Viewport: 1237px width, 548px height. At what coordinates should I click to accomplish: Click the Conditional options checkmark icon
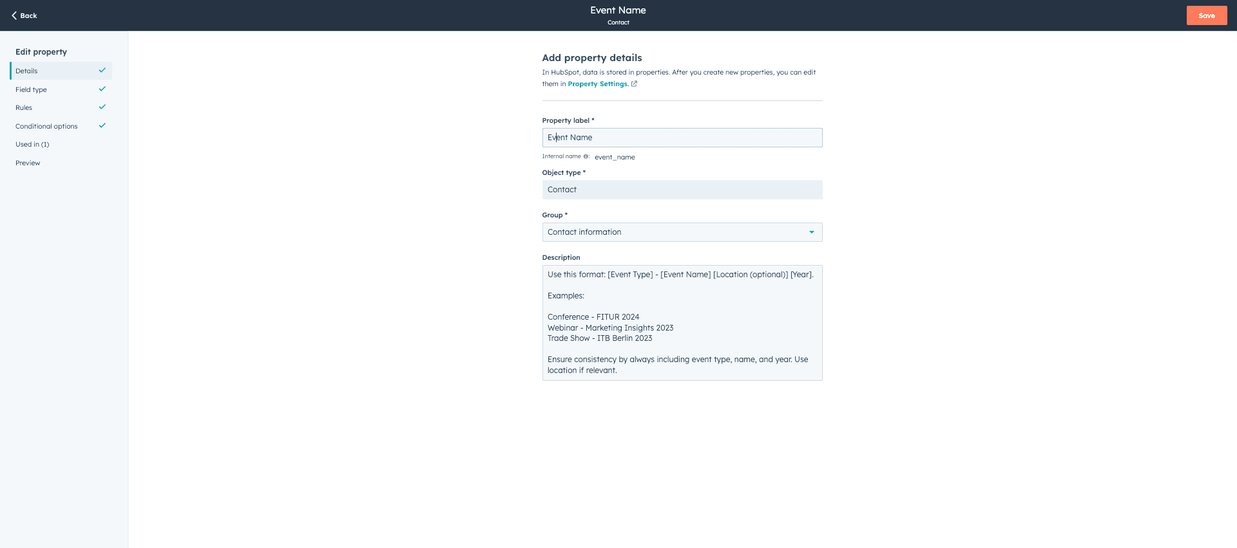tap(102, 125)
